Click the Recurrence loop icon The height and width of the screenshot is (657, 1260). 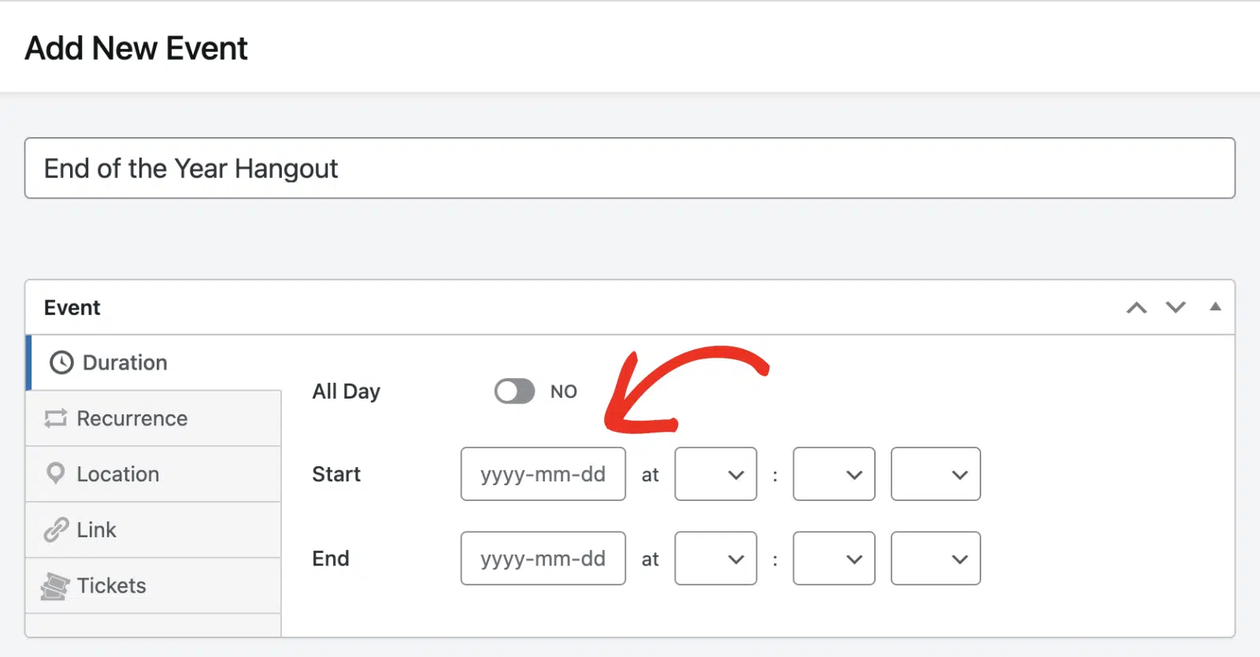56,418
